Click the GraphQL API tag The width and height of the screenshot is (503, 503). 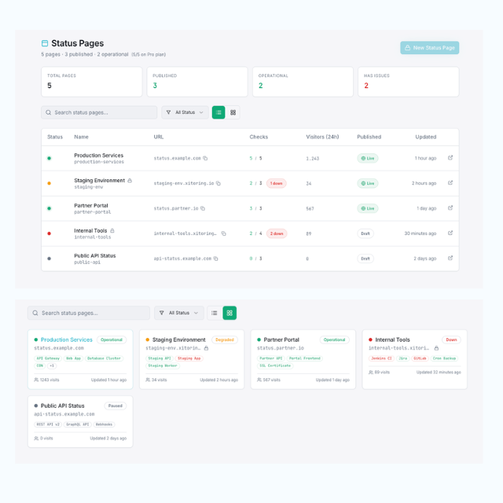tap(77, 424)
